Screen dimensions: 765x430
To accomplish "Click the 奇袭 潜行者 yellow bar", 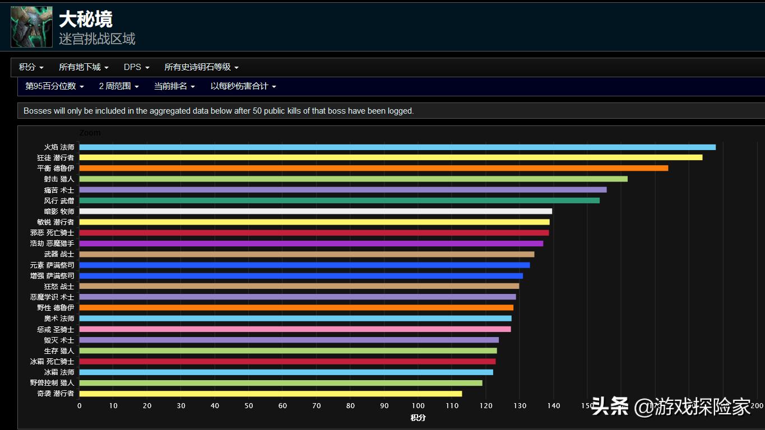I will 271,394.
